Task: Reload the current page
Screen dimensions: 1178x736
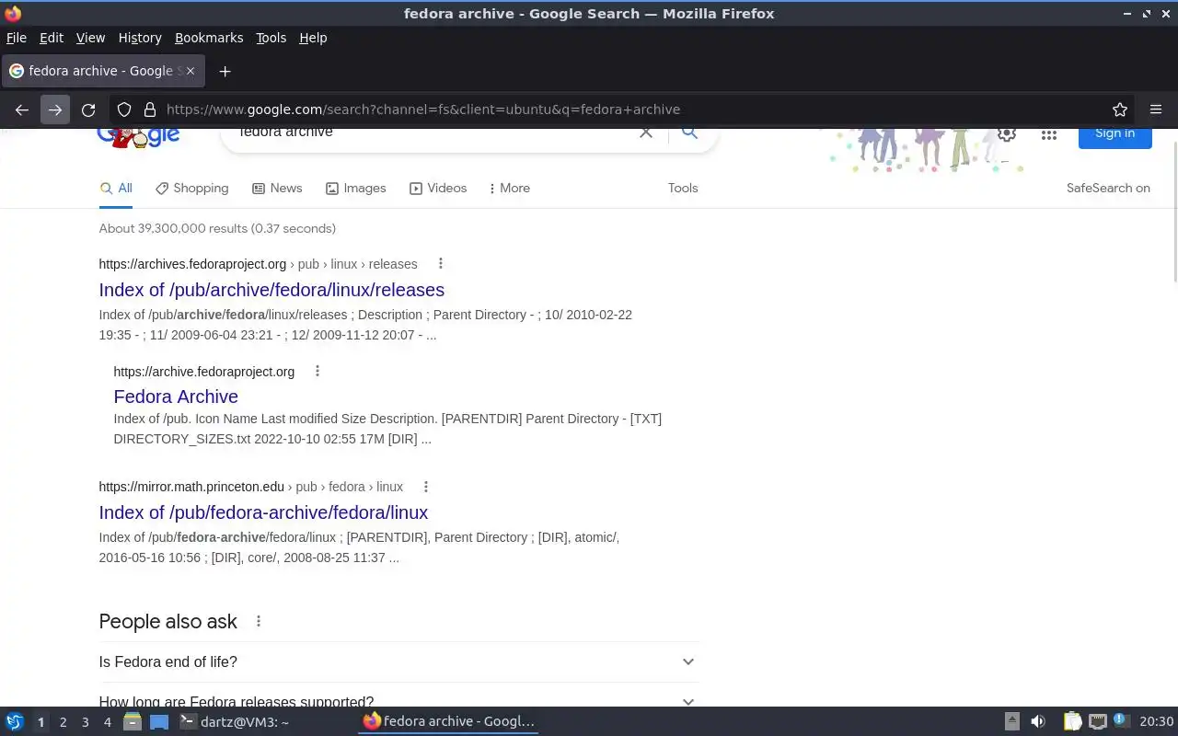Action: pos(88,109)
